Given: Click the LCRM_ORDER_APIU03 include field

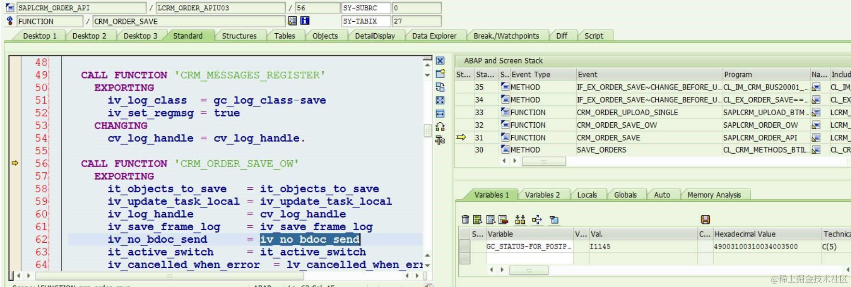Looking at the screenshot, I should coord(221,8).
